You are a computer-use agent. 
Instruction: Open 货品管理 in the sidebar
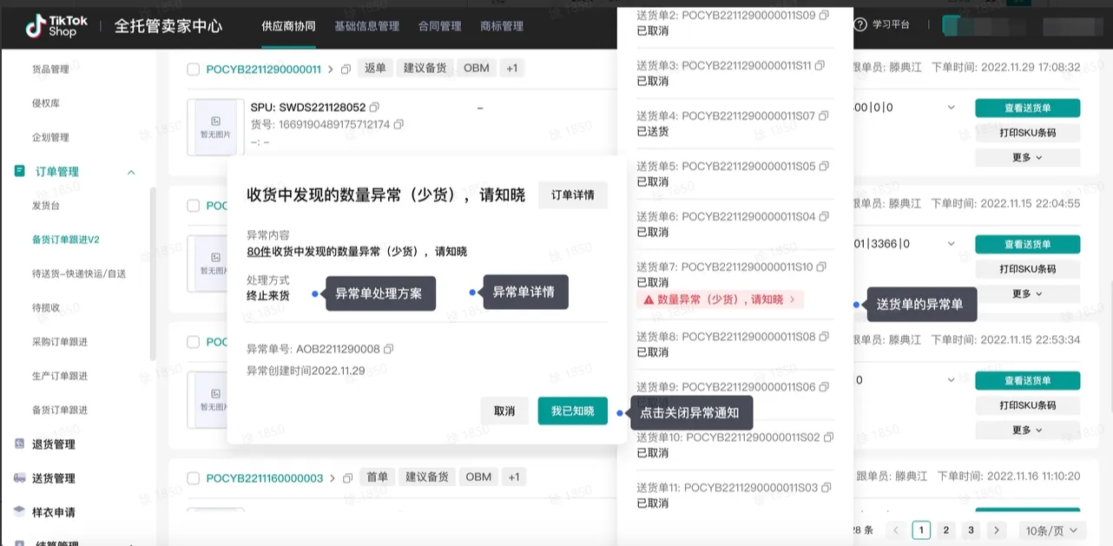click(x=50, y=69)
